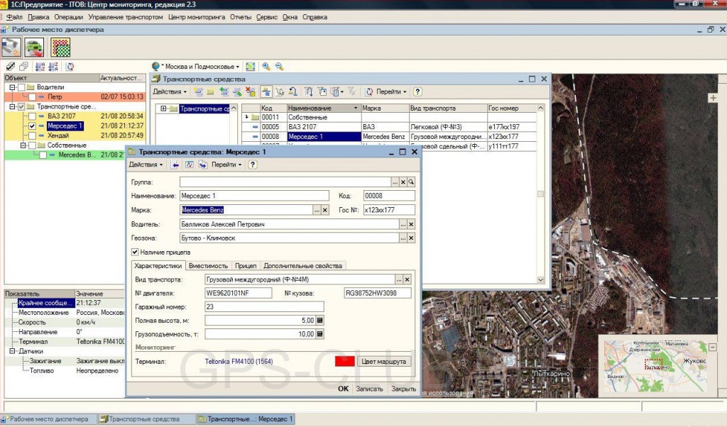Screen dimensions: 727x427
Task: Toggle checkbox for ВАЗ 2107 in tree
Action: pos(32,116)
